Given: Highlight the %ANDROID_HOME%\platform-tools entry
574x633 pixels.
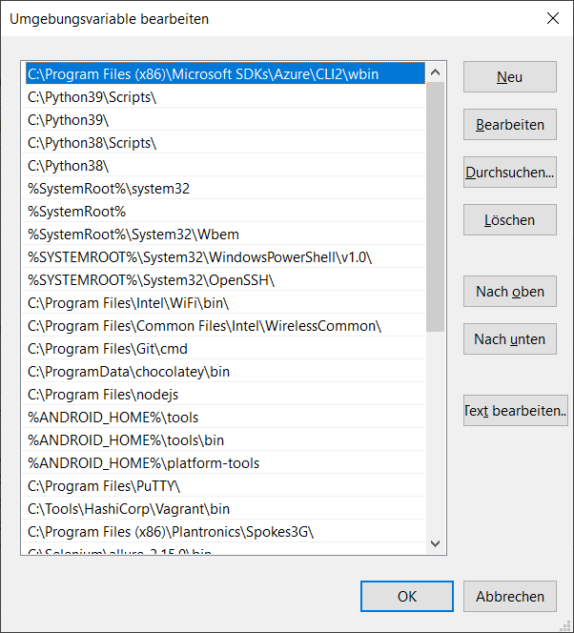Looking at the screenshot, I should pos(143,463).
